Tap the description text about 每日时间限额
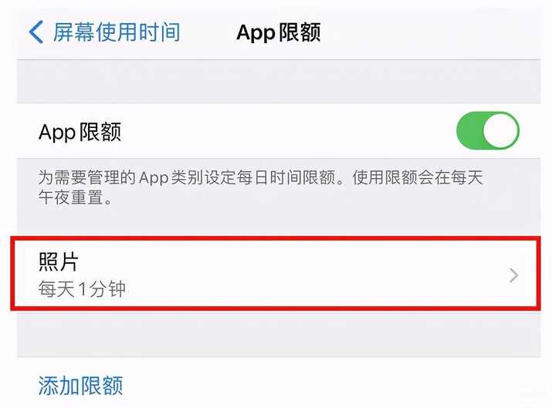552x408 pixels. tap(260, 187)
